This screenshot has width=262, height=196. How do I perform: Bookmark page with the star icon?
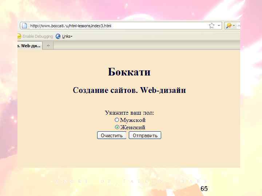pos(211,25)
